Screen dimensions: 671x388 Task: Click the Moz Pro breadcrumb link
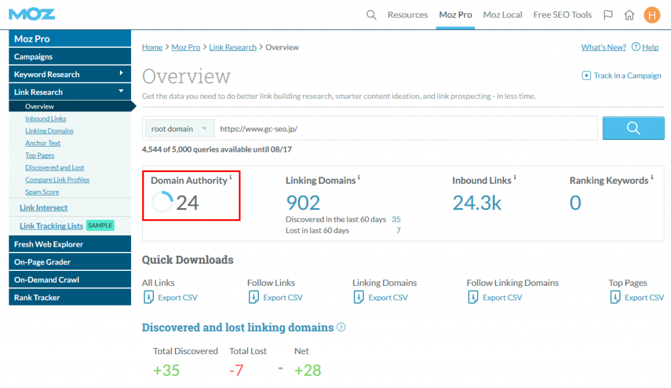click(185, 47)
